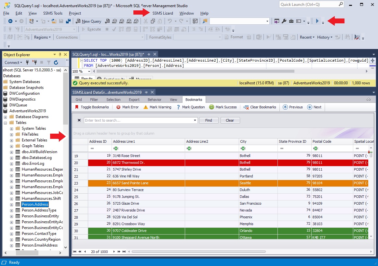Click the wrench Properties icon

[284, 21]
